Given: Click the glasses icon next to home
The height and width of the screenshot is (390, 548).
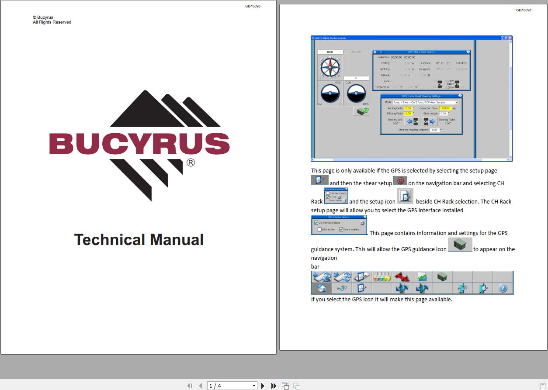Looking at the screenshot, I should click(341, 288).
